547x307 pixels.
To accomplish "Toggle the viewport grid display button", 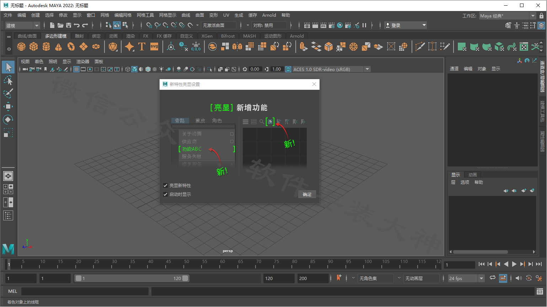I will pos(76,69).
